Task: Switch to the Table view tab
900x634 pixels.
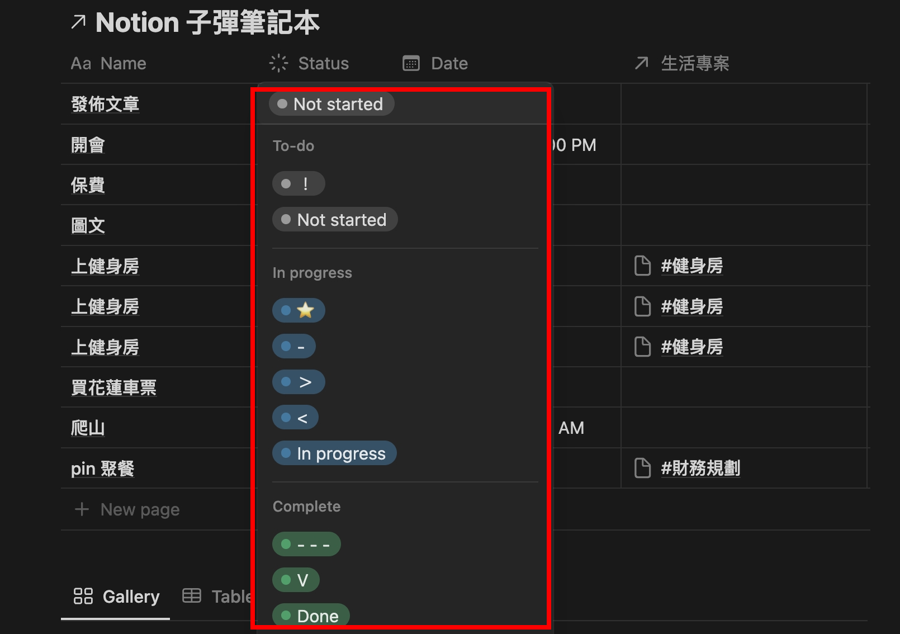Action: (218, 597)
